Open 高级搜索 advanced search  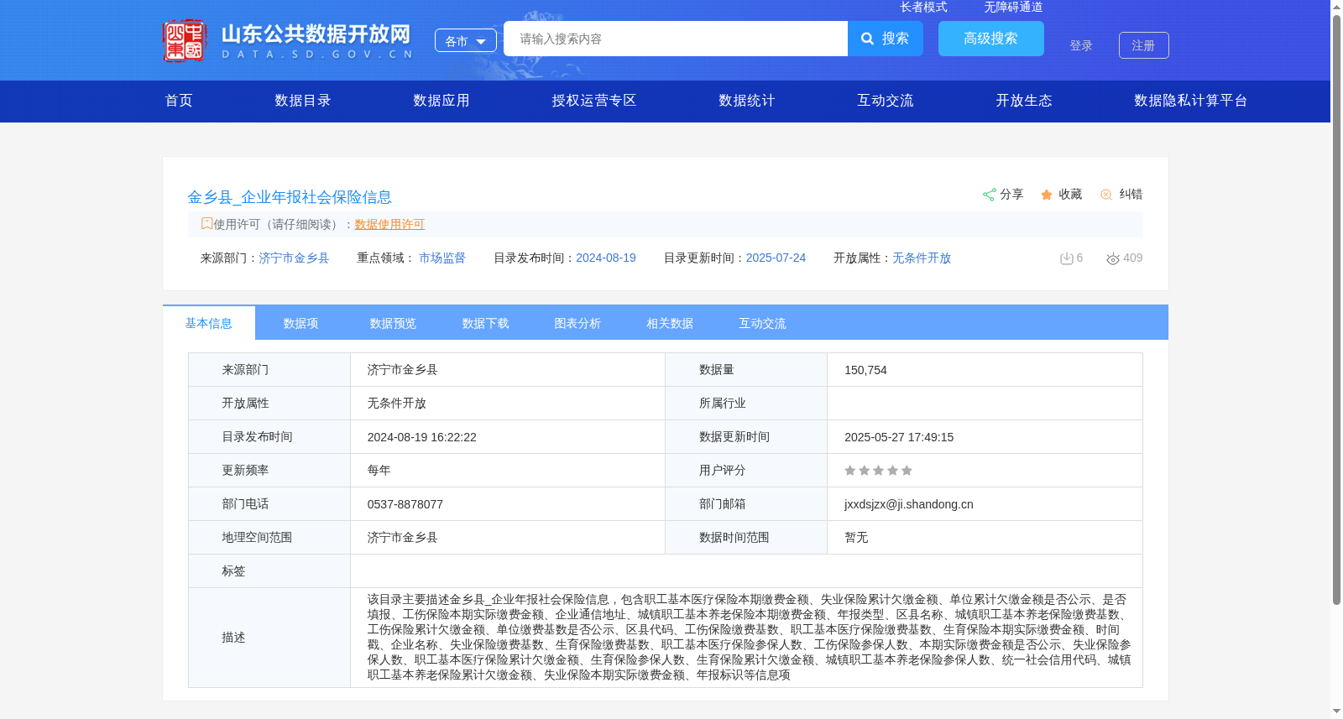coord(991,39)
